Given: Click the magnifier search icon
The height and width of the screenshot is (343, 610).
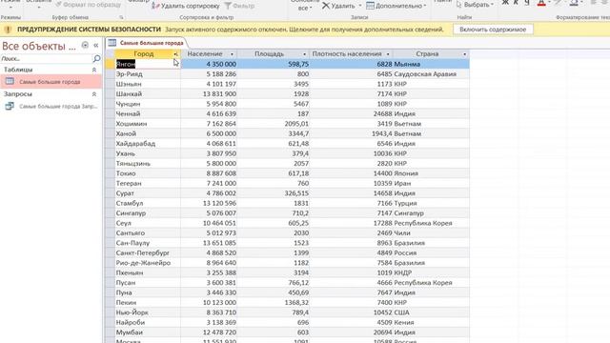Looking at the screenshot, I should point(96,59).
